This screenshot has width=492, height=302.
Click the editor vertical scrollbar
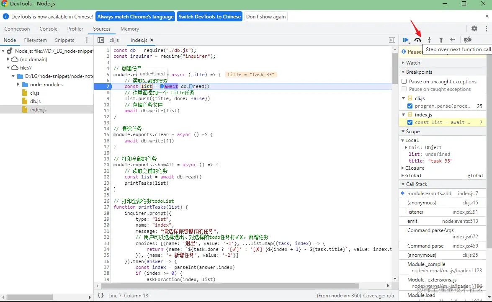(395, 68)
